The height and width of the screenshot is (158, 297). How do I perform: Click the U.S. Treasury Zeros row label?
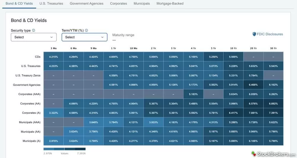28,76
